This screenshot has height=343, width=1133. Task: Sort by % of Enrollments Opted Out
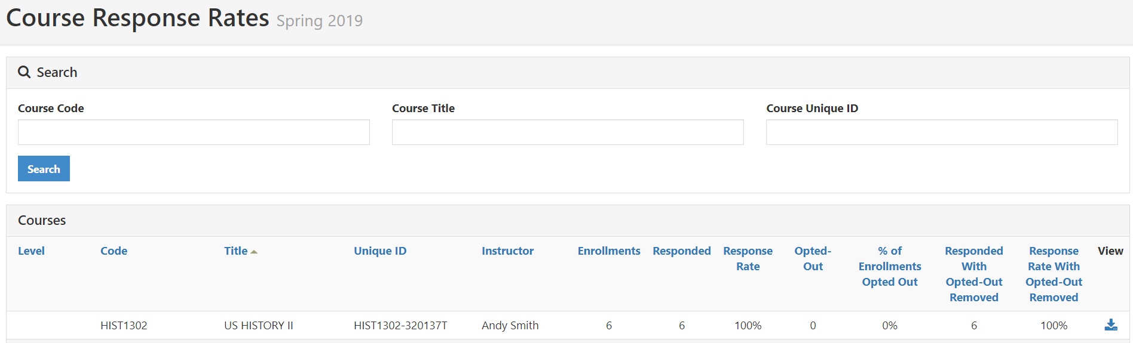point(890,267)
